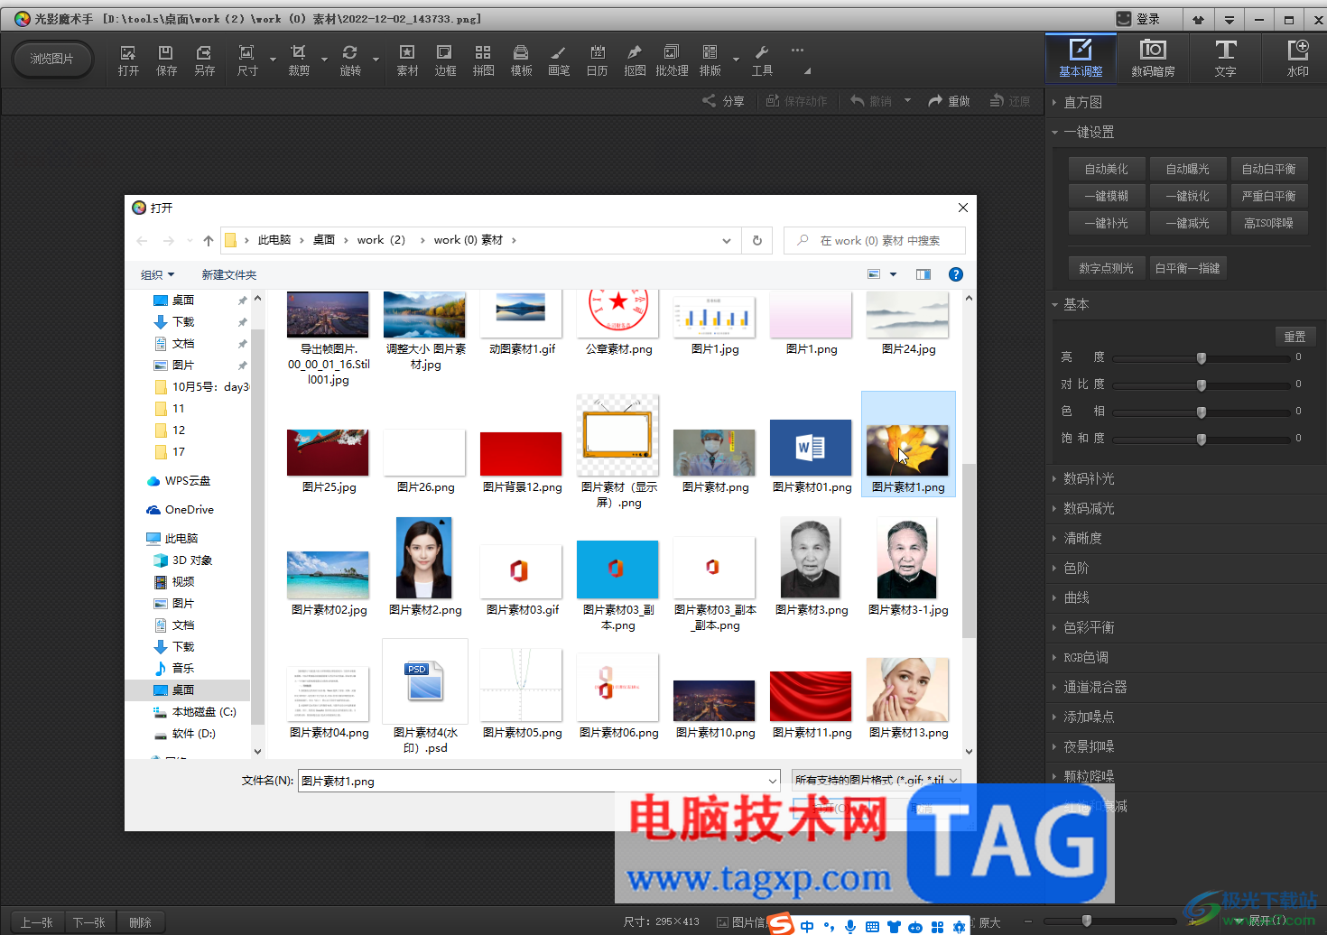Viewport: 1327px width, 935px height.
Task: Open the dialog help icon
Action: tap(956, 274)
